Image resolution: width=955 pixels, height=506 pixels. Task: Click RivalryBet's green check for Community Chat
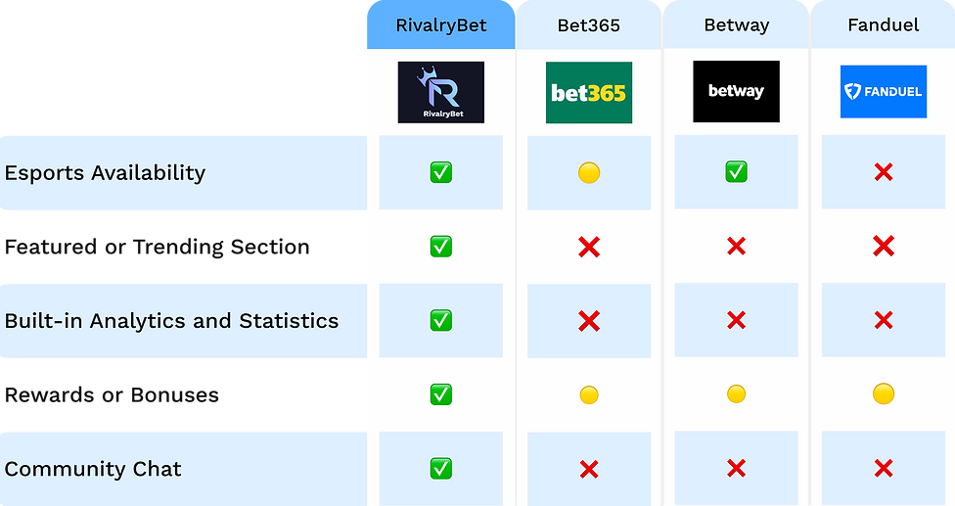pos(441,468)
